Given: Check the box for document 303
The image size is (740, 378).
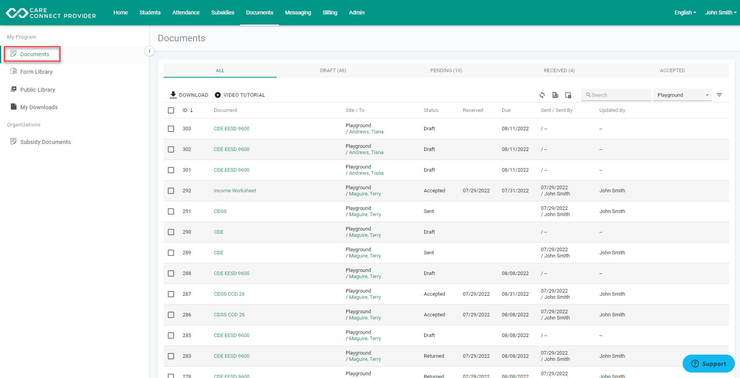Looking at the screenshot, I should 171,129.
